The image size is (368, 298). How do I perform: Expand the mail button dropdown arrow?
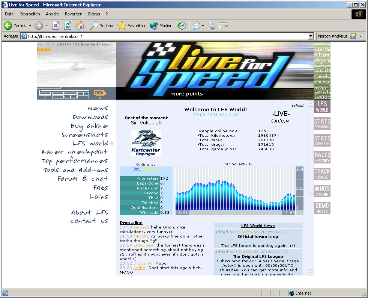(x=203, y=26)
